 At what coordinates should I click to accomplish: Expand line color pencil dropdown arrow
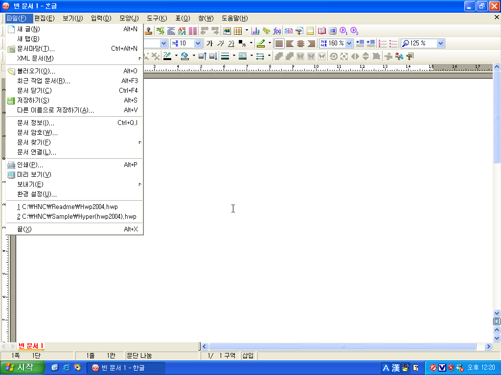[x=176, y=56]
